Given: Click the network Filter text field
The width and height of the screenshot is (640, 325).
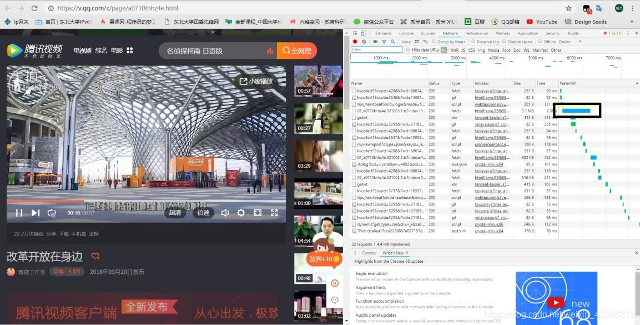Looking at the screenshot, I should coord(377,50).
